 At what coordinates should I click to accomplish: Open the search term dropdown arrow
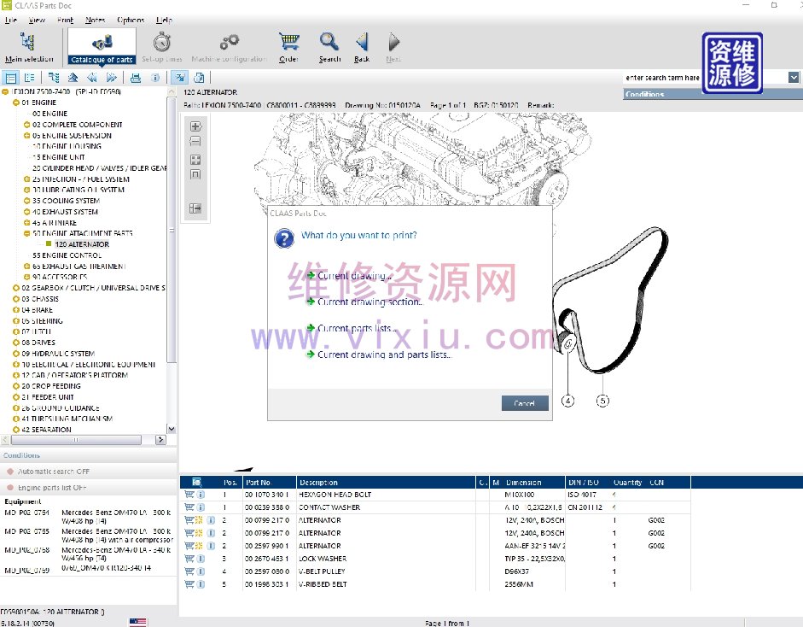794,78
